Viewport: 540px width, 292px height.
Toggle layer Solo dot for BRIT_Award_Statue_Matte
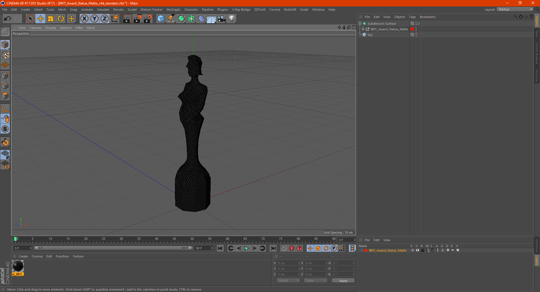coord(412,250)
